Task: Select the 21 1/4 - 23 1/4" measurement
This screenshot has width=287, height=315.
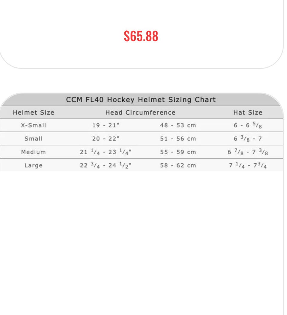Action: coord(106,152)
